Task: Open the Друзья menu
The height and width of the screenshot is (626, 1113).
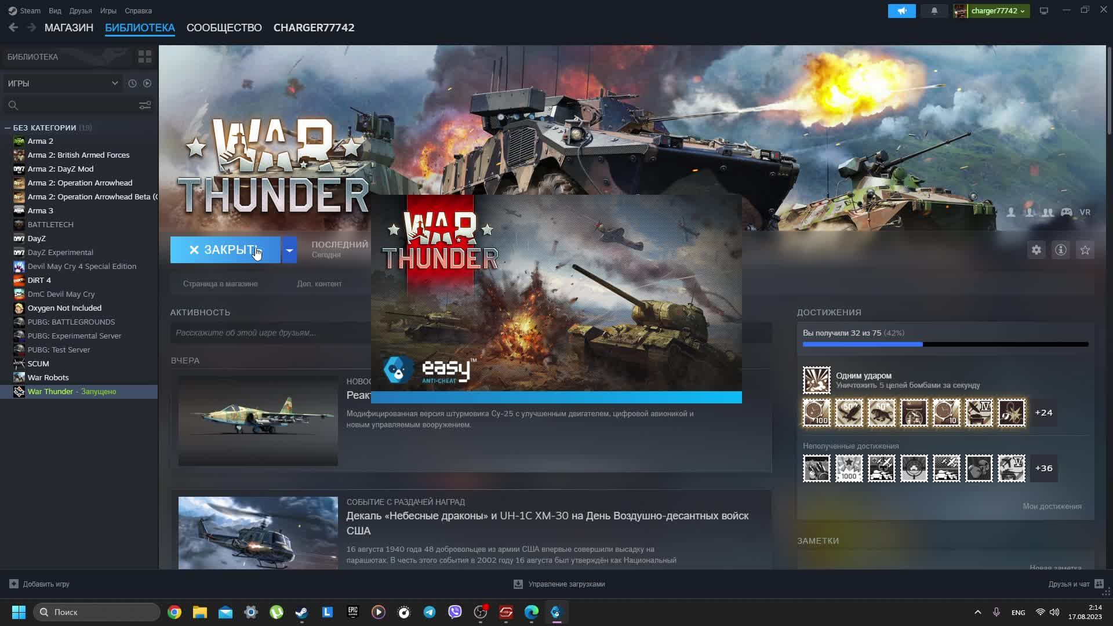Action: click(x=81, y=11)
